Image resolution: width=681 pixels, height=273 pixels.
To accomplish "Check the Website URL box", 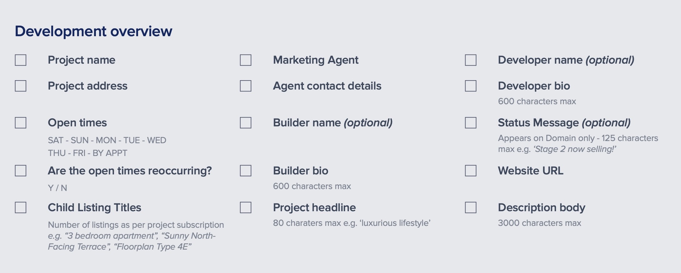I will [x=470, y=171].
